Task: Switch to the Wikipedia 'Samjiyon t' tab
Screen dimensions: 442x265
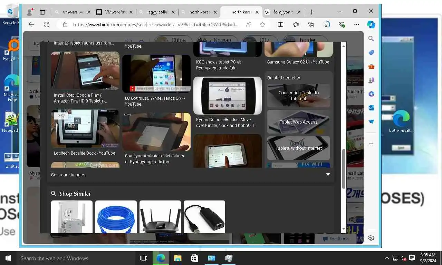Action: [x=283, y=12]
